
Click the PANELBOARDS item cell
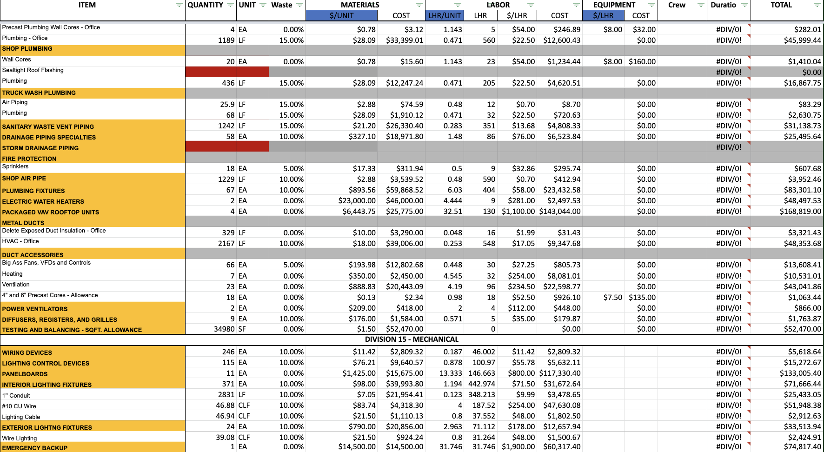(93, 374)
